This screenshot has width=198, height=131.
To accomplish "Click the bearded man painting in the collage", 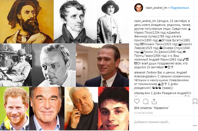I will (x=27, y=22).
